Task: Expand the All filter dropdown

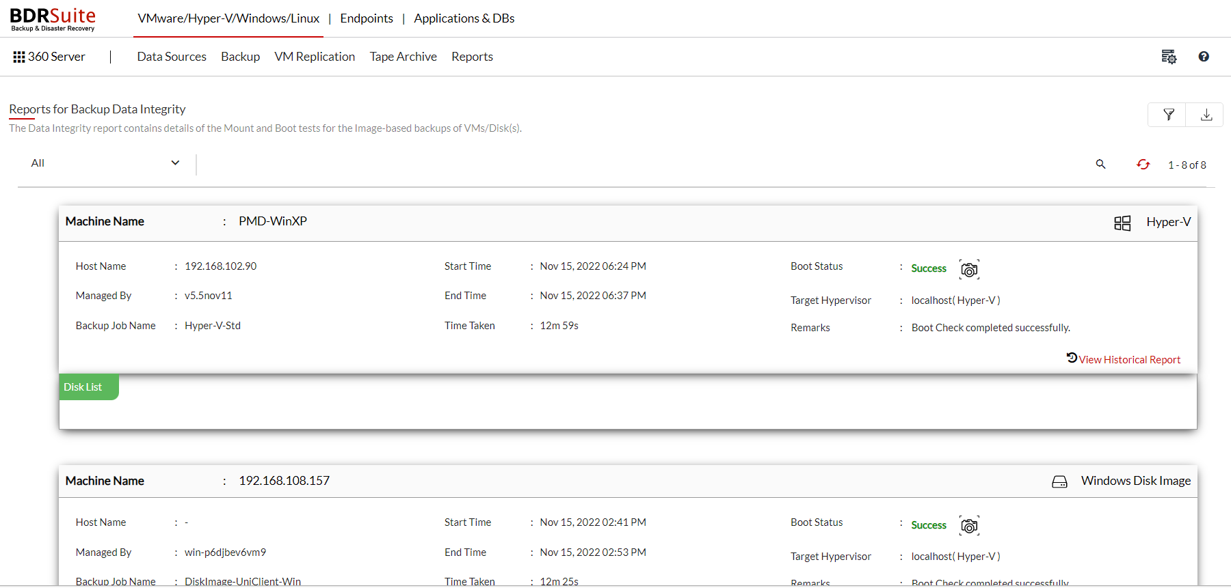Action: pyautogui.click(x=106, y=163)
